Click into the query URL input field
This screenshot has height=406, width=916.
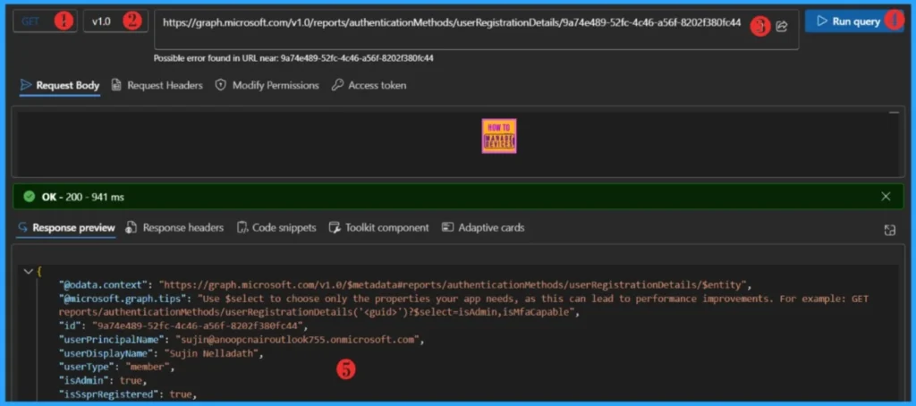point(476,30)
